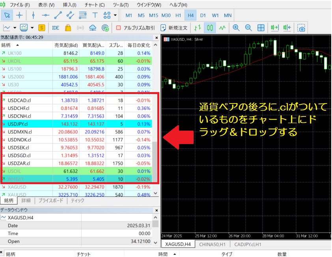
Task: Expand the profiles dropdown arrow
Action: coord(32,28)
